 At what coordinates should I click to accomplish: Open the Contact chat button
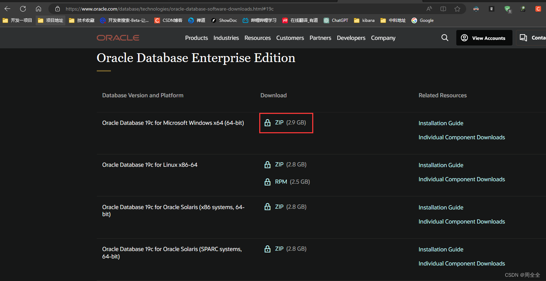pyautogui.click(x=531, y=38)
